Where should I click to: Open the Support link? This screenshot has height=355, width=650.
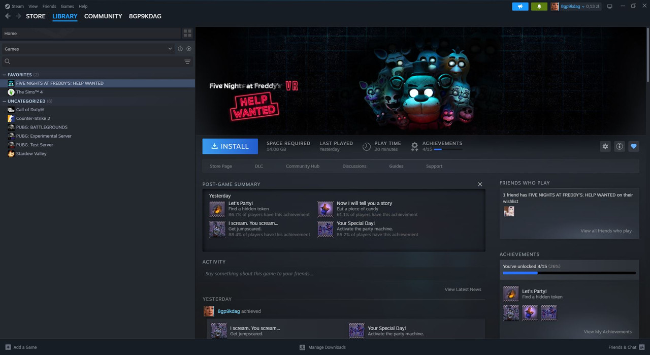[x=434, y=166]
